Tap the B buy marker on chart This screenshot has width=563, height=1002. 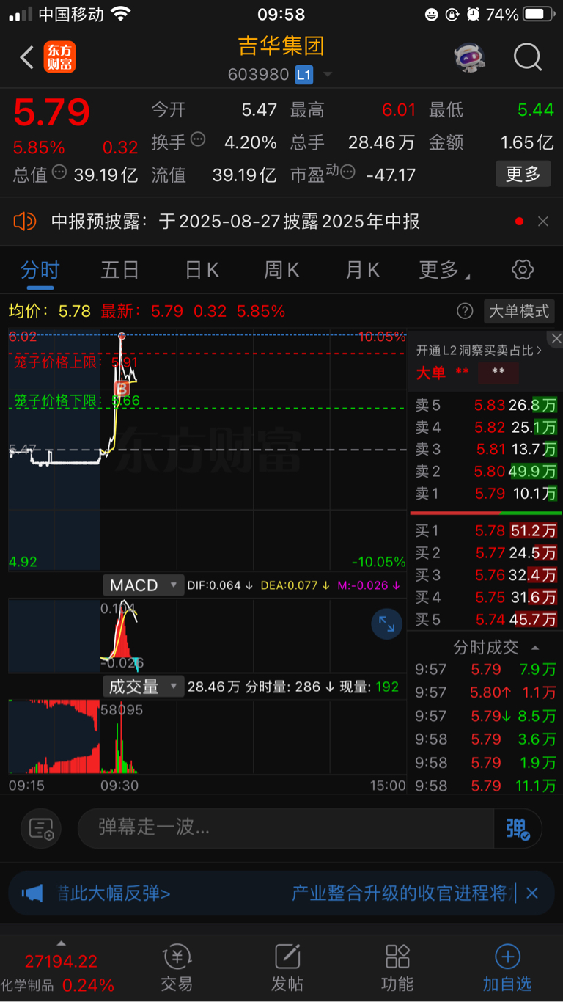[122, 388]
